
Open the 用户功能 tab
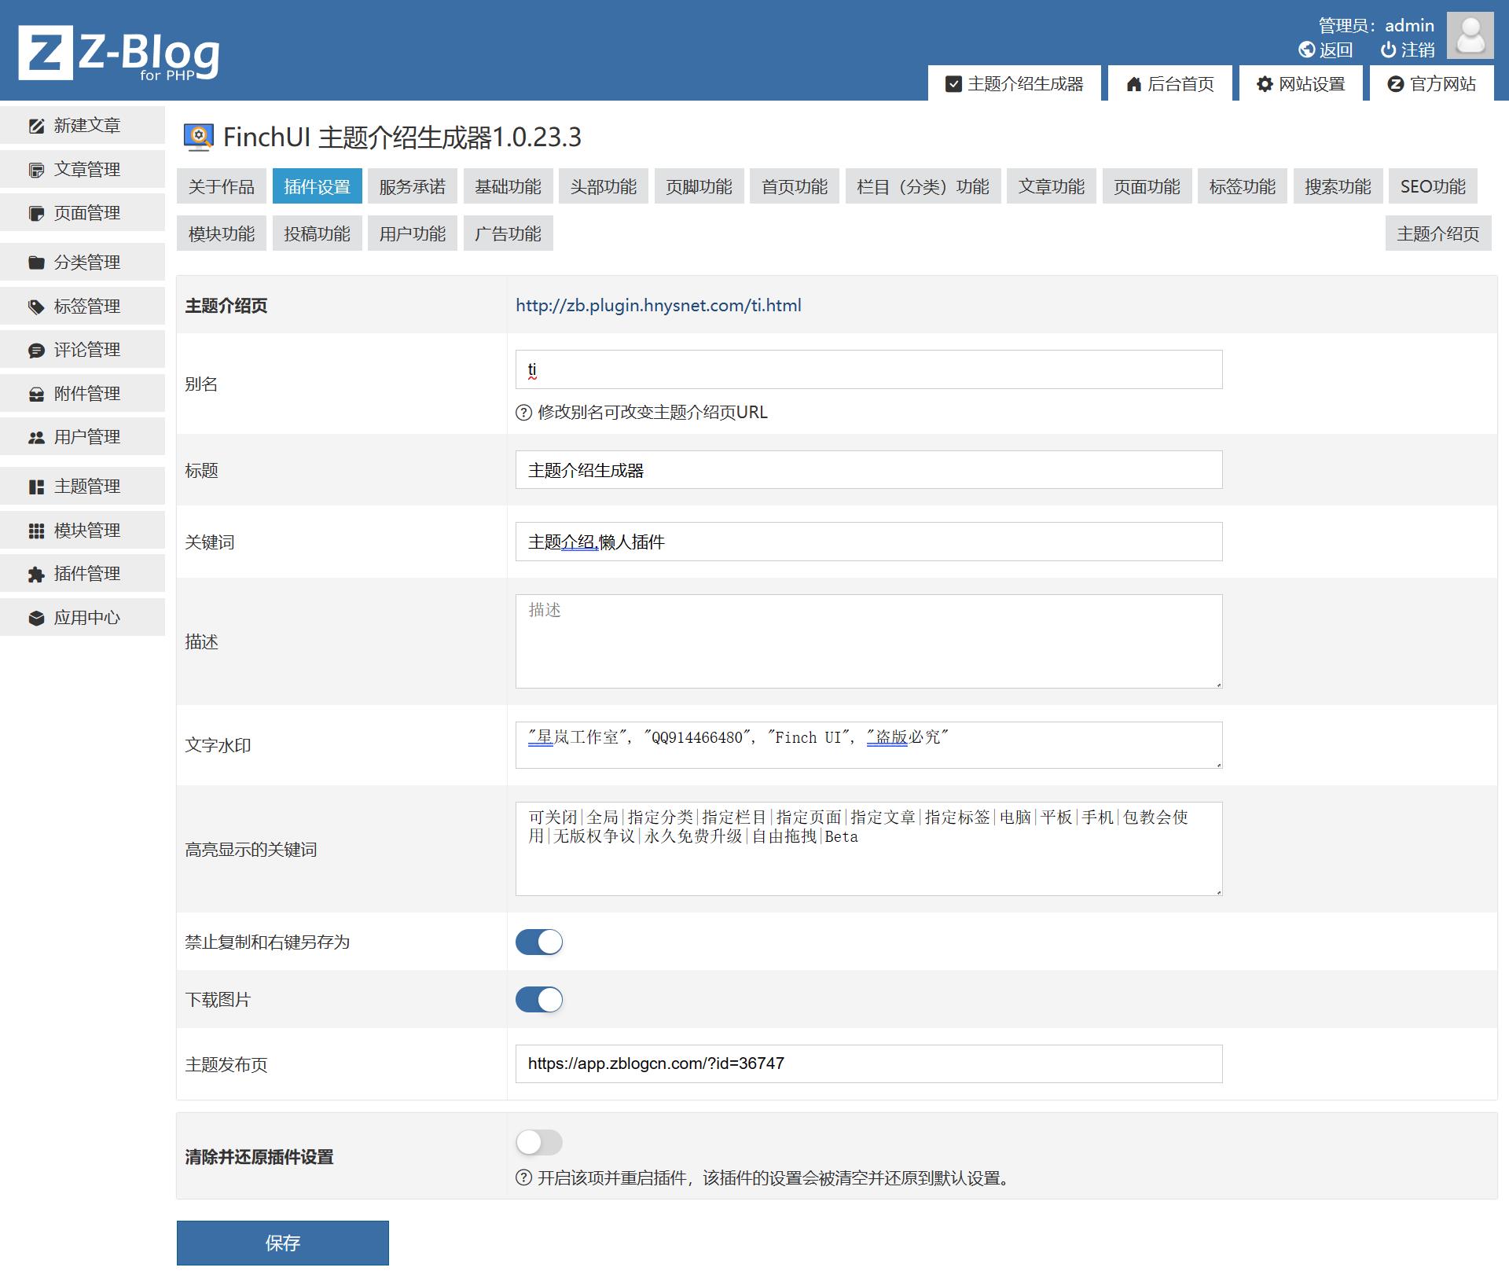pos(413,233)
